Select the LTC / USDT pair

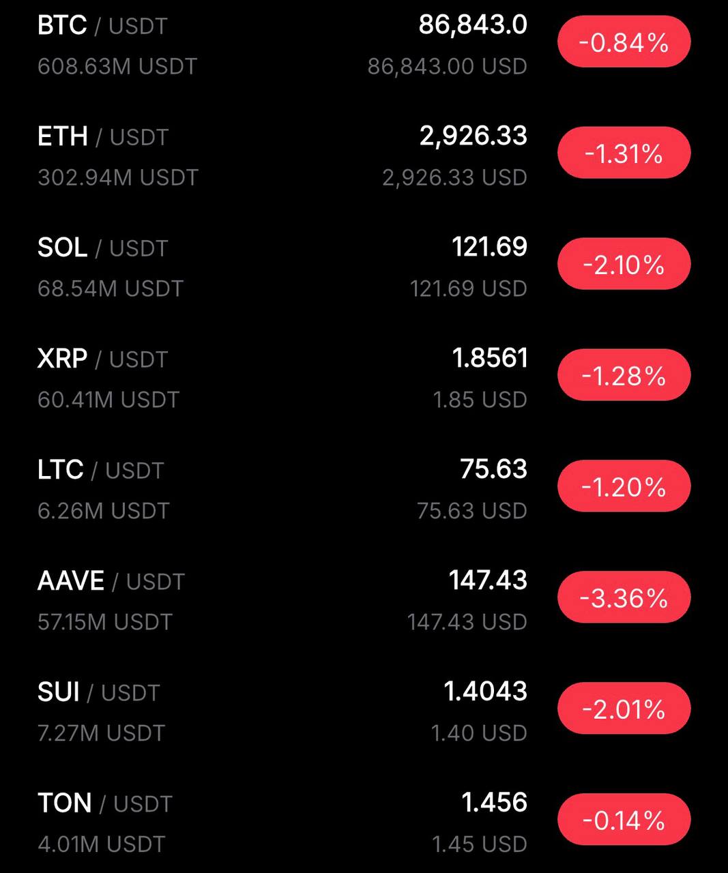tap(100, 471)
